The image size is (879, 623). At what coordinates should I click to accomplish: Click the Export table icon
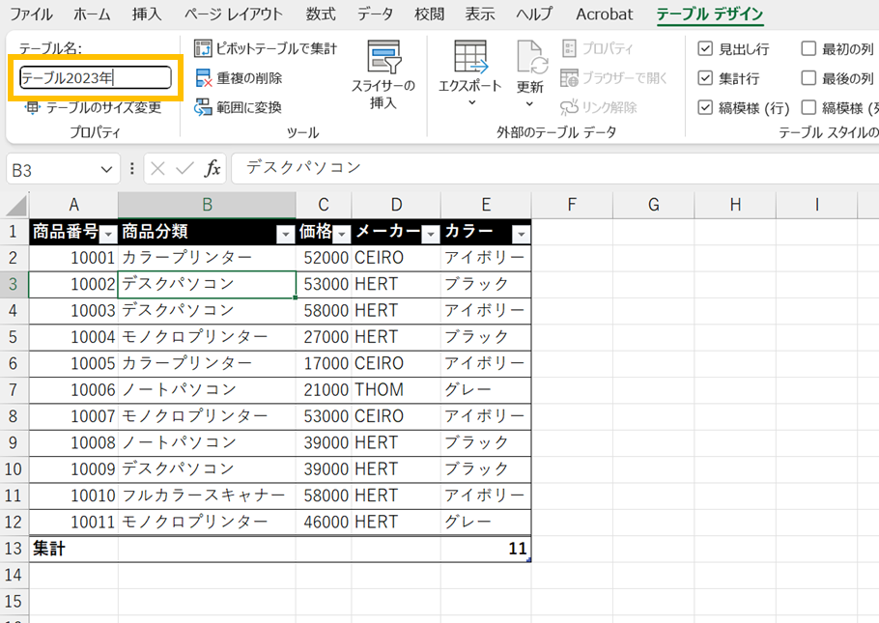(470, 58)
